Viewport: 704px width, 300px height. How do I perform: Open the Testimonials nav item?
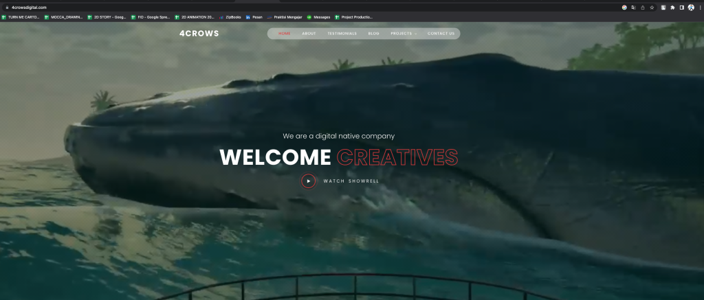tap(342, 34)
